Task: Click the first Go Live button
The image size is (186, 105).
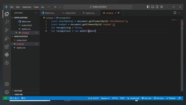Action: click(146, 98)
